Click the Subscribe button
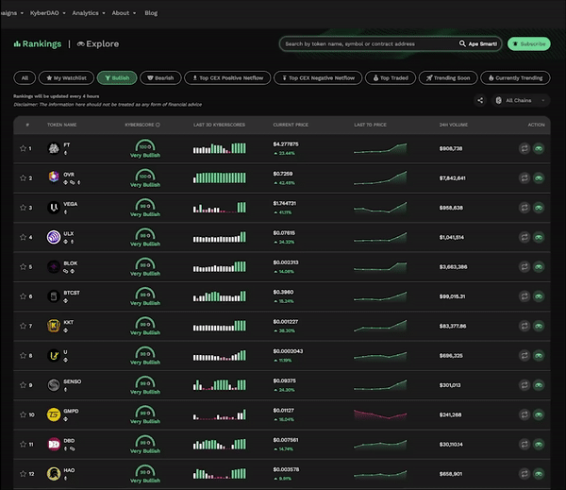This screenshot has width=566, height=490. coord(529,43)
